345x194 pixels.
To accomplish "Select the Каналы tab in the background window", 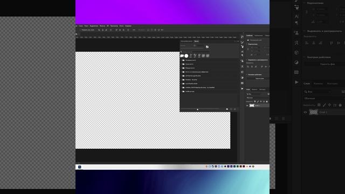I will click(318, 84).
